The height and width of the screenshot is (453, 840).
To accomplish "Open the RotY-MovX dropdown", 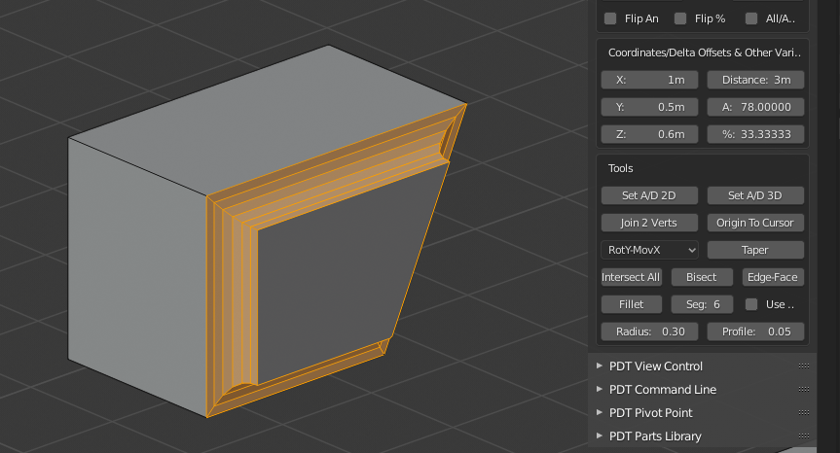I will (650, 250).
